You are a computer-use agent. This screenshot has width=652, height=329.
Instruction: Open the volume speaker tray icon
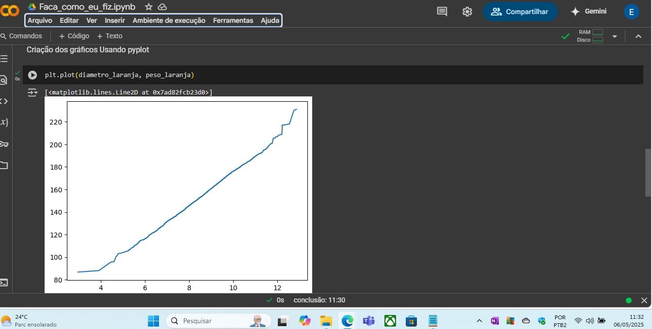pyautogui.click(x=589, y=321)
